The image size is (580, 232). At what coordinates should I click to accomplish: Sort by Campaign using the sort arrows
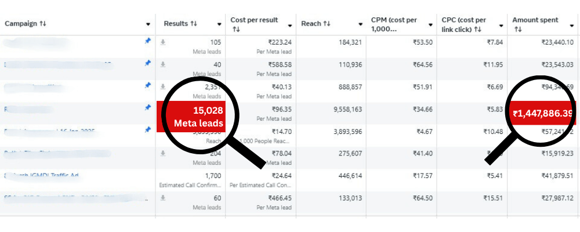pos(43,24)
